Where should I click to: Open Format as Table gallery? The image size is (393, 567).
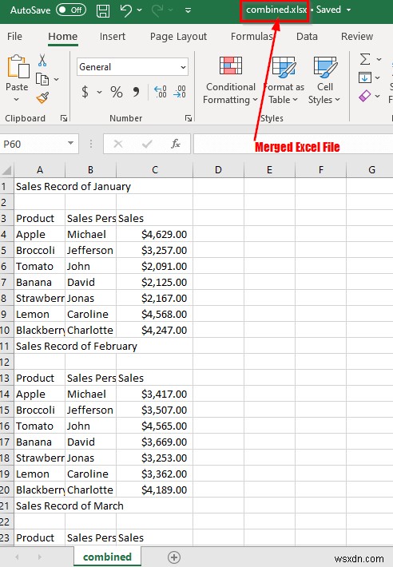(x=284, y=81)
